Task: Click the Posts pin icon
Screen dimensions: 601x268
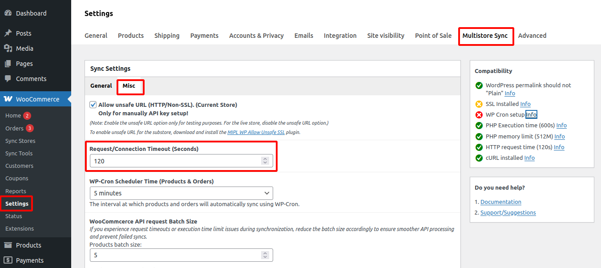Action: coord(8,33)
